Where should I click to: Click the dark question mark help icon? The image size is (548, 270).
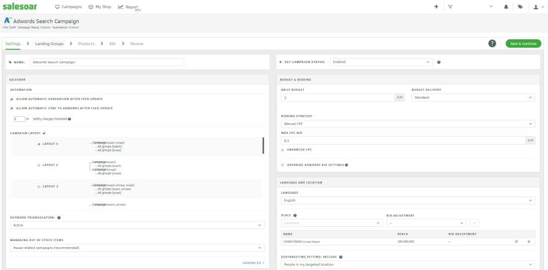click(x=492, y=44)
